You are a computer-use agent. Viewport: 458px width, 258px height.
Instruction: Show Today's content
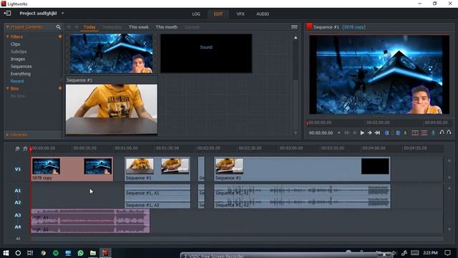pyautogui.click(x=89, y=27)
